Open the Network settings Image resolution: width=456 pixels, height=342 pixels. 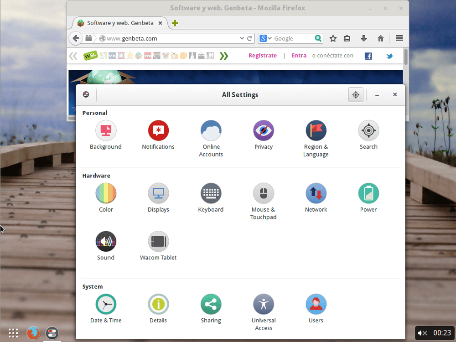(316, 193)
